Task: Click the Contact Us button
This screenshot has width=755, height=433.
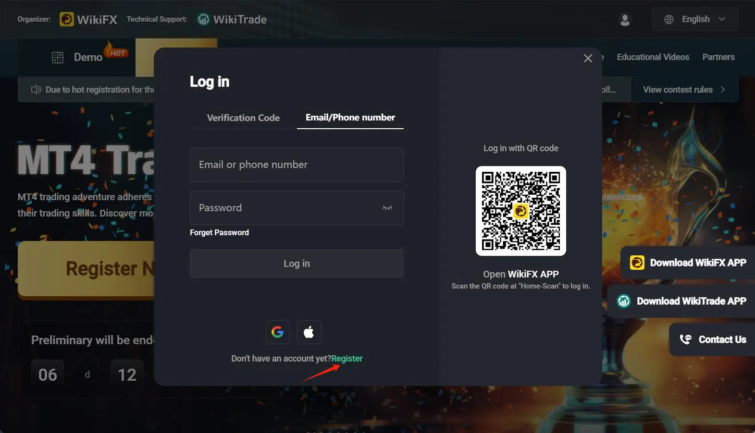Action: point(712,339)
